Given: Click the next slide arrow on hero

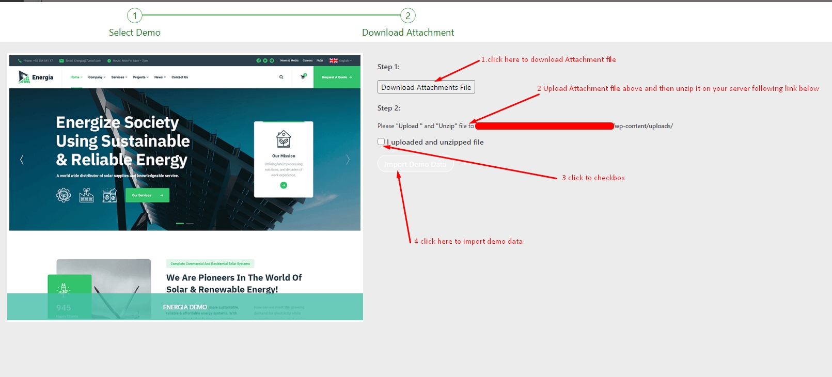Looking at the screenshot, I should 348,160.
